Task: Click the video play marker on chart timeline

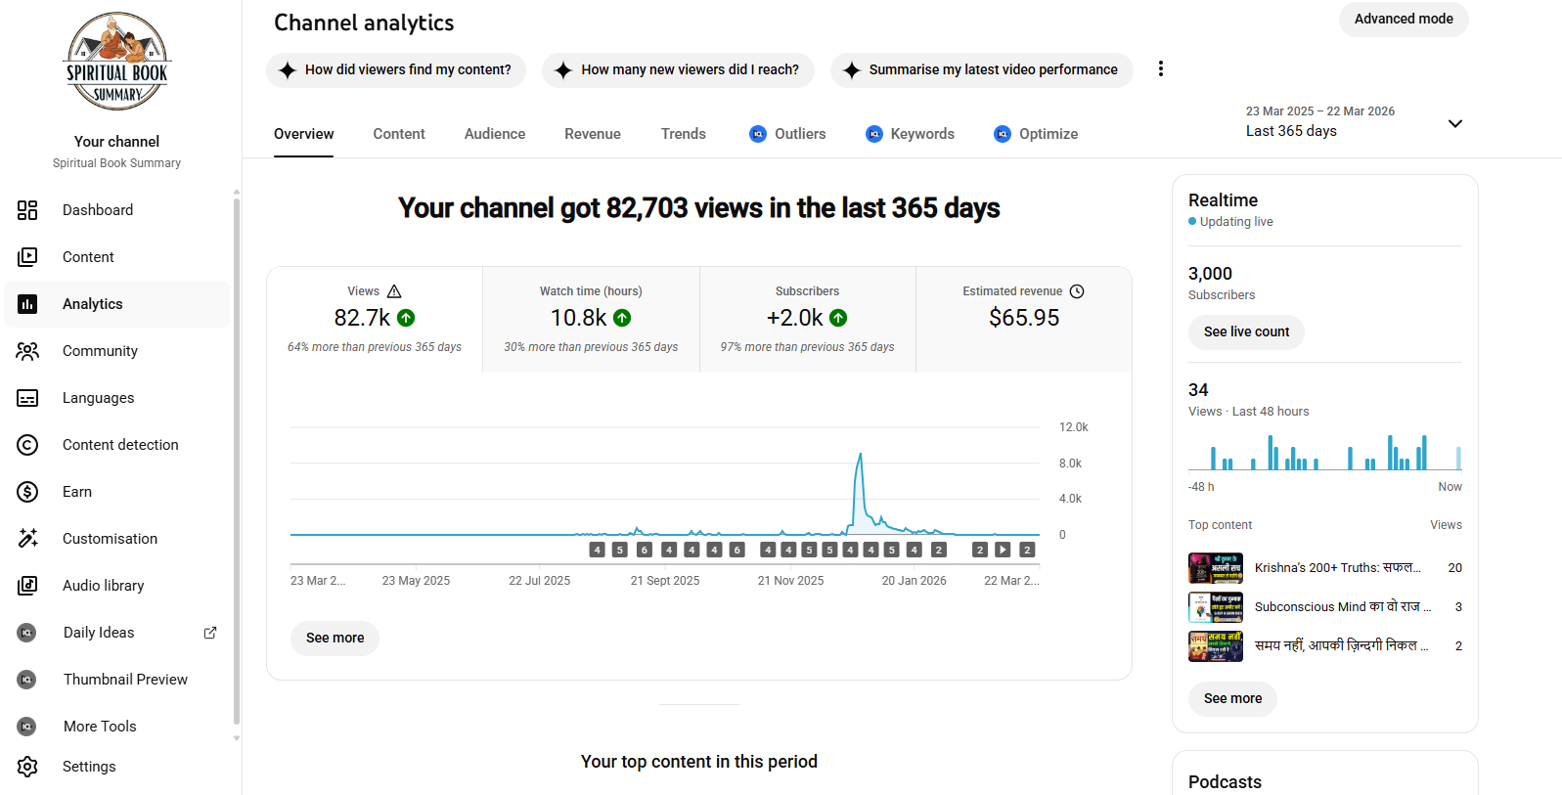Action: pyautogui.click(x=1003, y=550)
